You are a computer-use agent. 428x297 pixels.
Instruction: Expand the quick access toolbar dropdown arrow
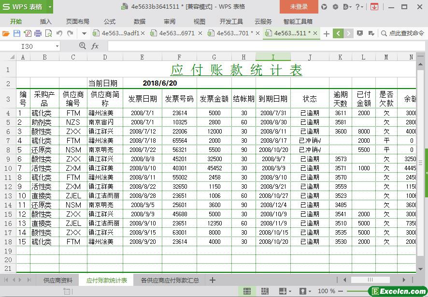(x=84, y=33)
